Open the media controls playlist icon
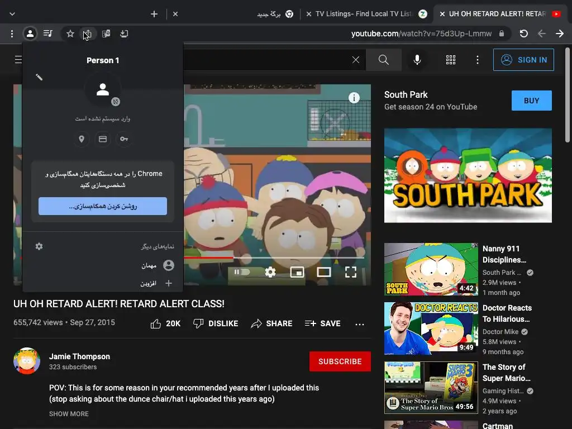Screen dimensions: 572x429 (x=48, y=34)
